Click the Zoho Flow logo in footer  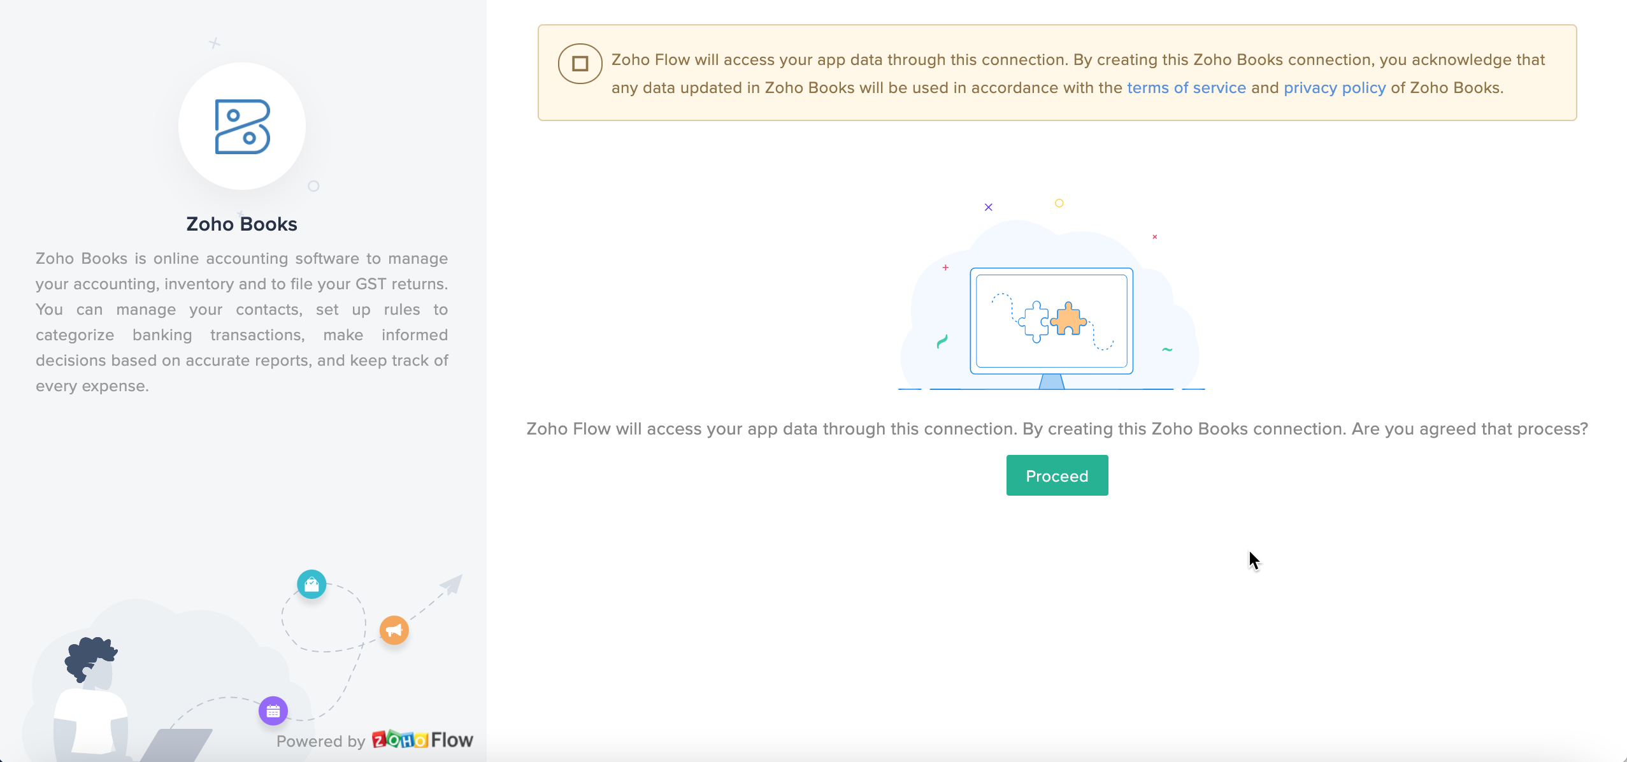422,740
